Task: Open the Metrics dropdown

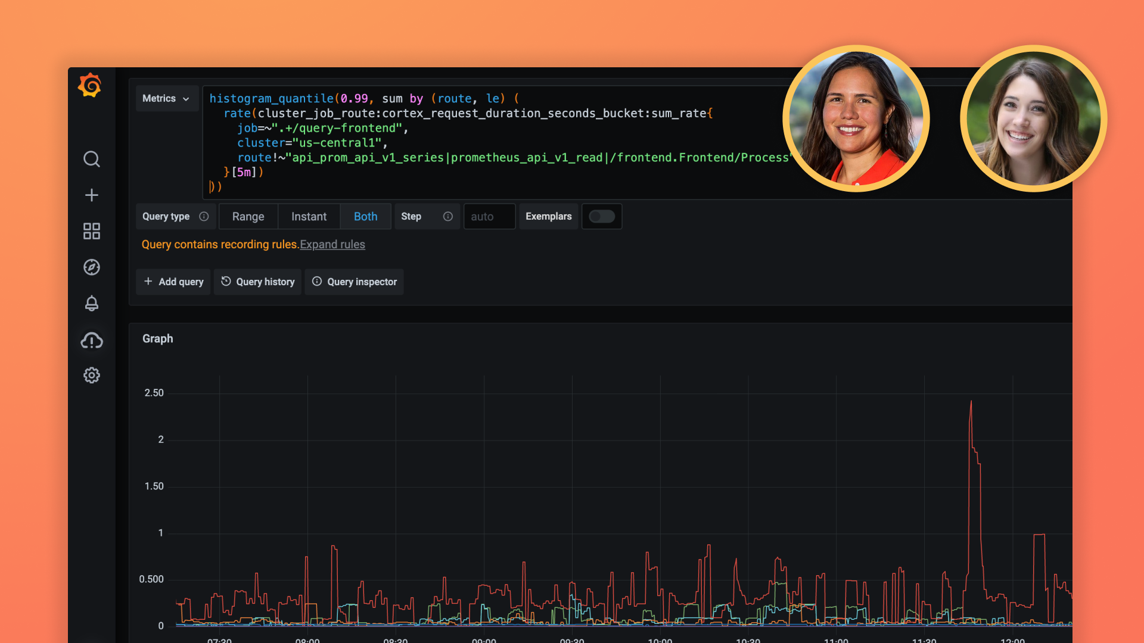Action: click(x=166, y=98)
